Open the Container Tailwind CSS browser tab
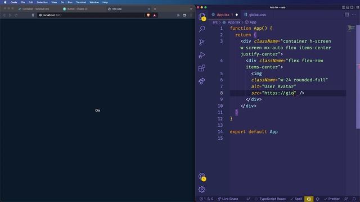The height and width of the screenshot is (202, 360). pyautogui.click(x=34, y=9)
